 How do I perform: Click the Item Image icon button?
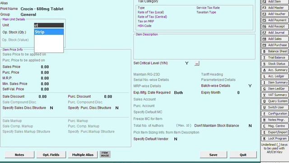tap(105, 154)
